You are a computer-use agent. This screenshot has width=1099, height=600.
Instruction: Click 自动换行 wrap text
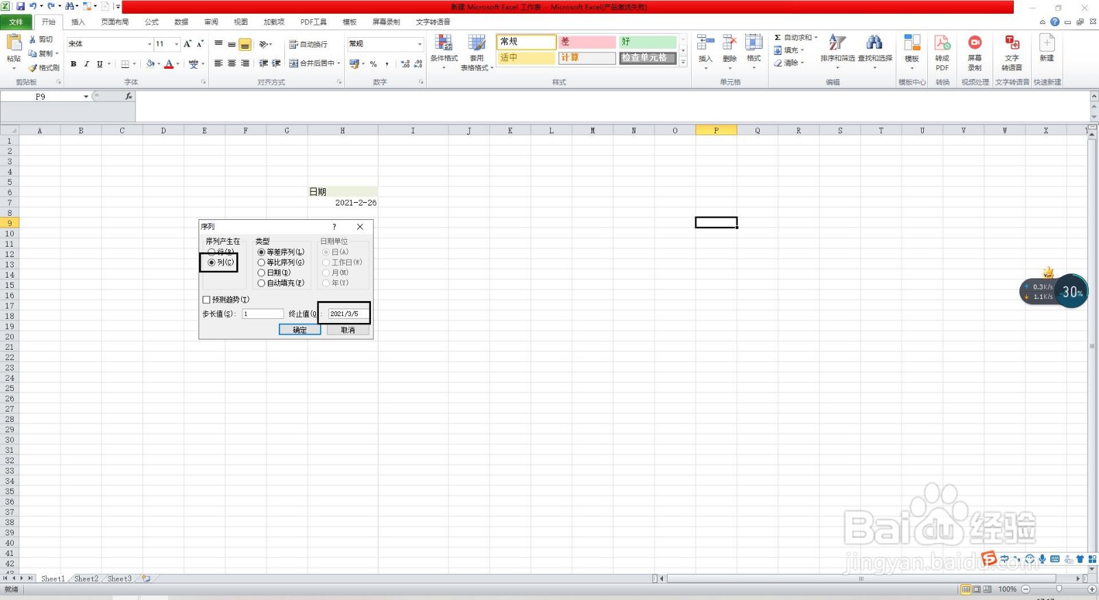pyautogui.click(x=308, y=44)
